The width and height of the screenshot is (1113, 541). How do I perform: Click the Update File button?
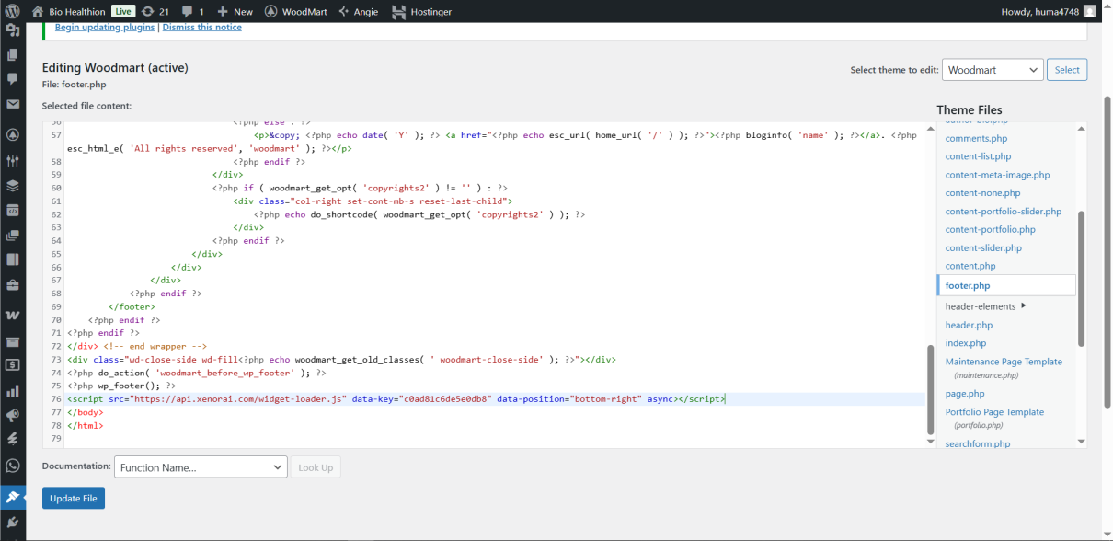coord(74,498)
